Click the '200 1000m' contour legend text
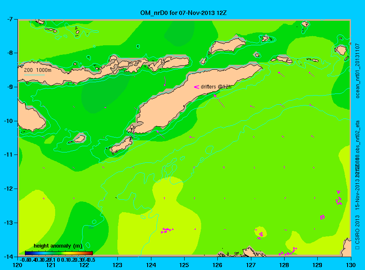This screenshot has height=270, width=365. tap(38, 70)
